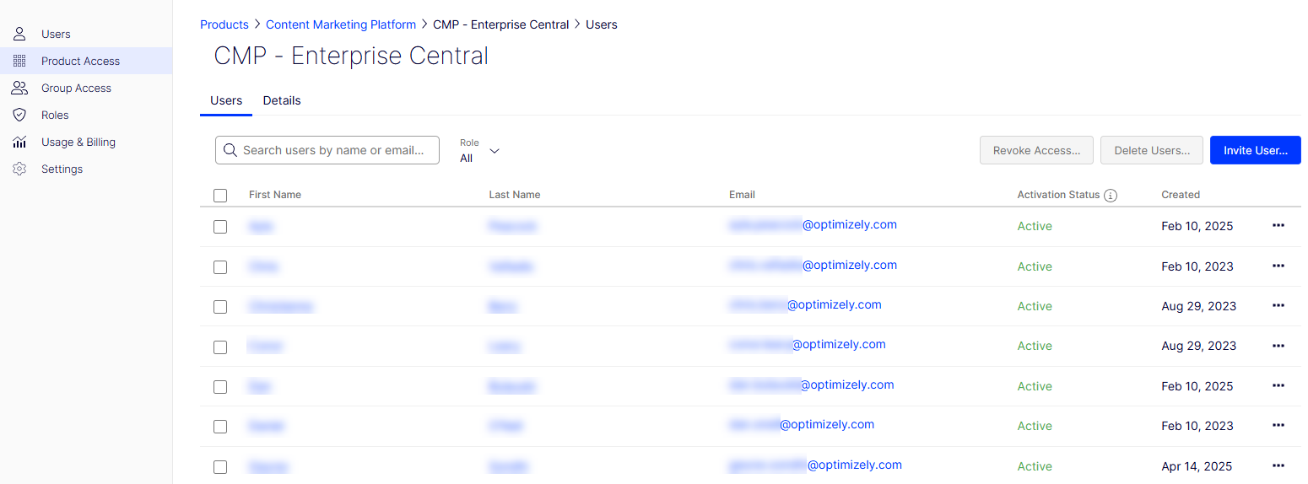The height and width of the screenshot is (484, 1308).
Task: Click the Users person icon in sidebar
Action: (19, 34)
